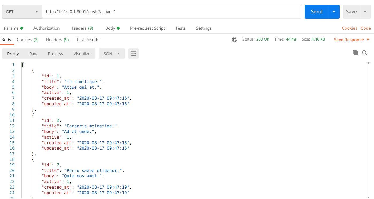
Task: Open the Code snippet link
Action: click(x=365, y=28)
